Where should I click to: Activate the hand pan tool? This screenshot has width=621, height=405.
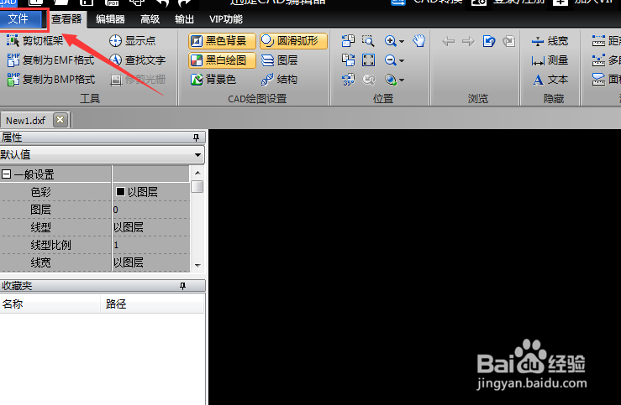[419, 41]
